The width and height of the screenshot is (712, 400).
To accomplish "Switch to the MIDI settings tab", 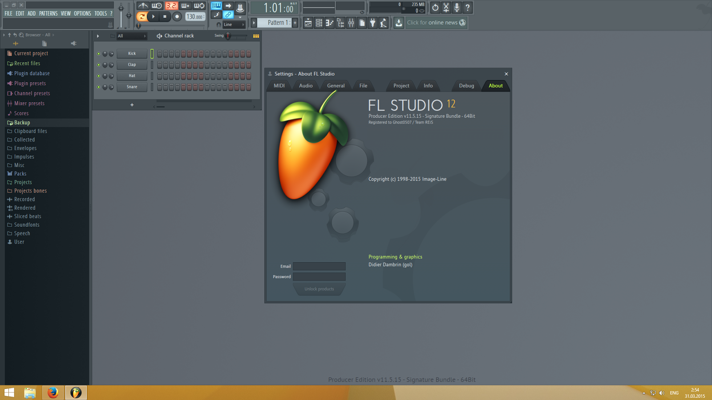I will point(279,86).
